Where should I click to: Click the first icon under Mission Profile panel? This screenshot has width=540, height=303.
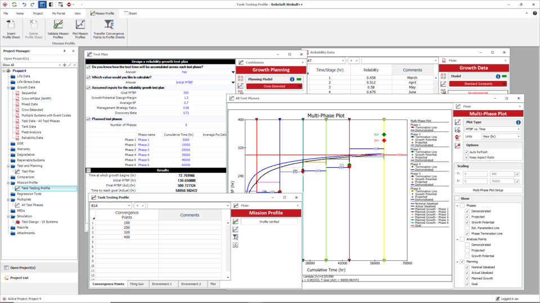click(x=236, y=222)
